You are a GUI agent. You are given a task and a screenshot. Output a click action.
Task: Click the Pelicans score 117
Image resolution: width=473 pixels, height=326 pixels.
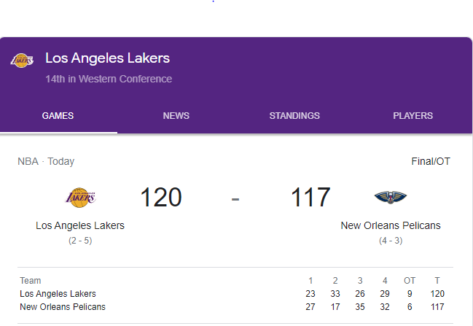(x=310, y=198)
